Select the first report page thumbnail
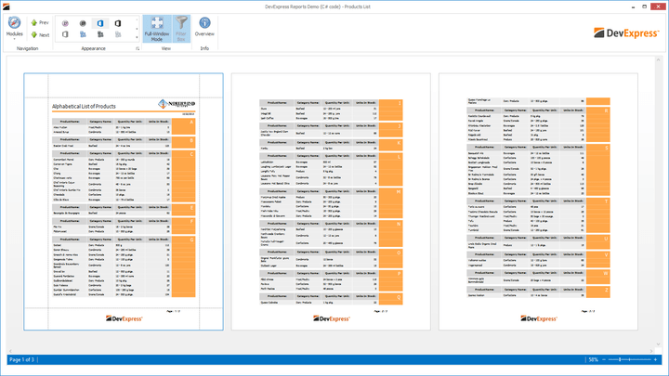 [x=124, y=201]
